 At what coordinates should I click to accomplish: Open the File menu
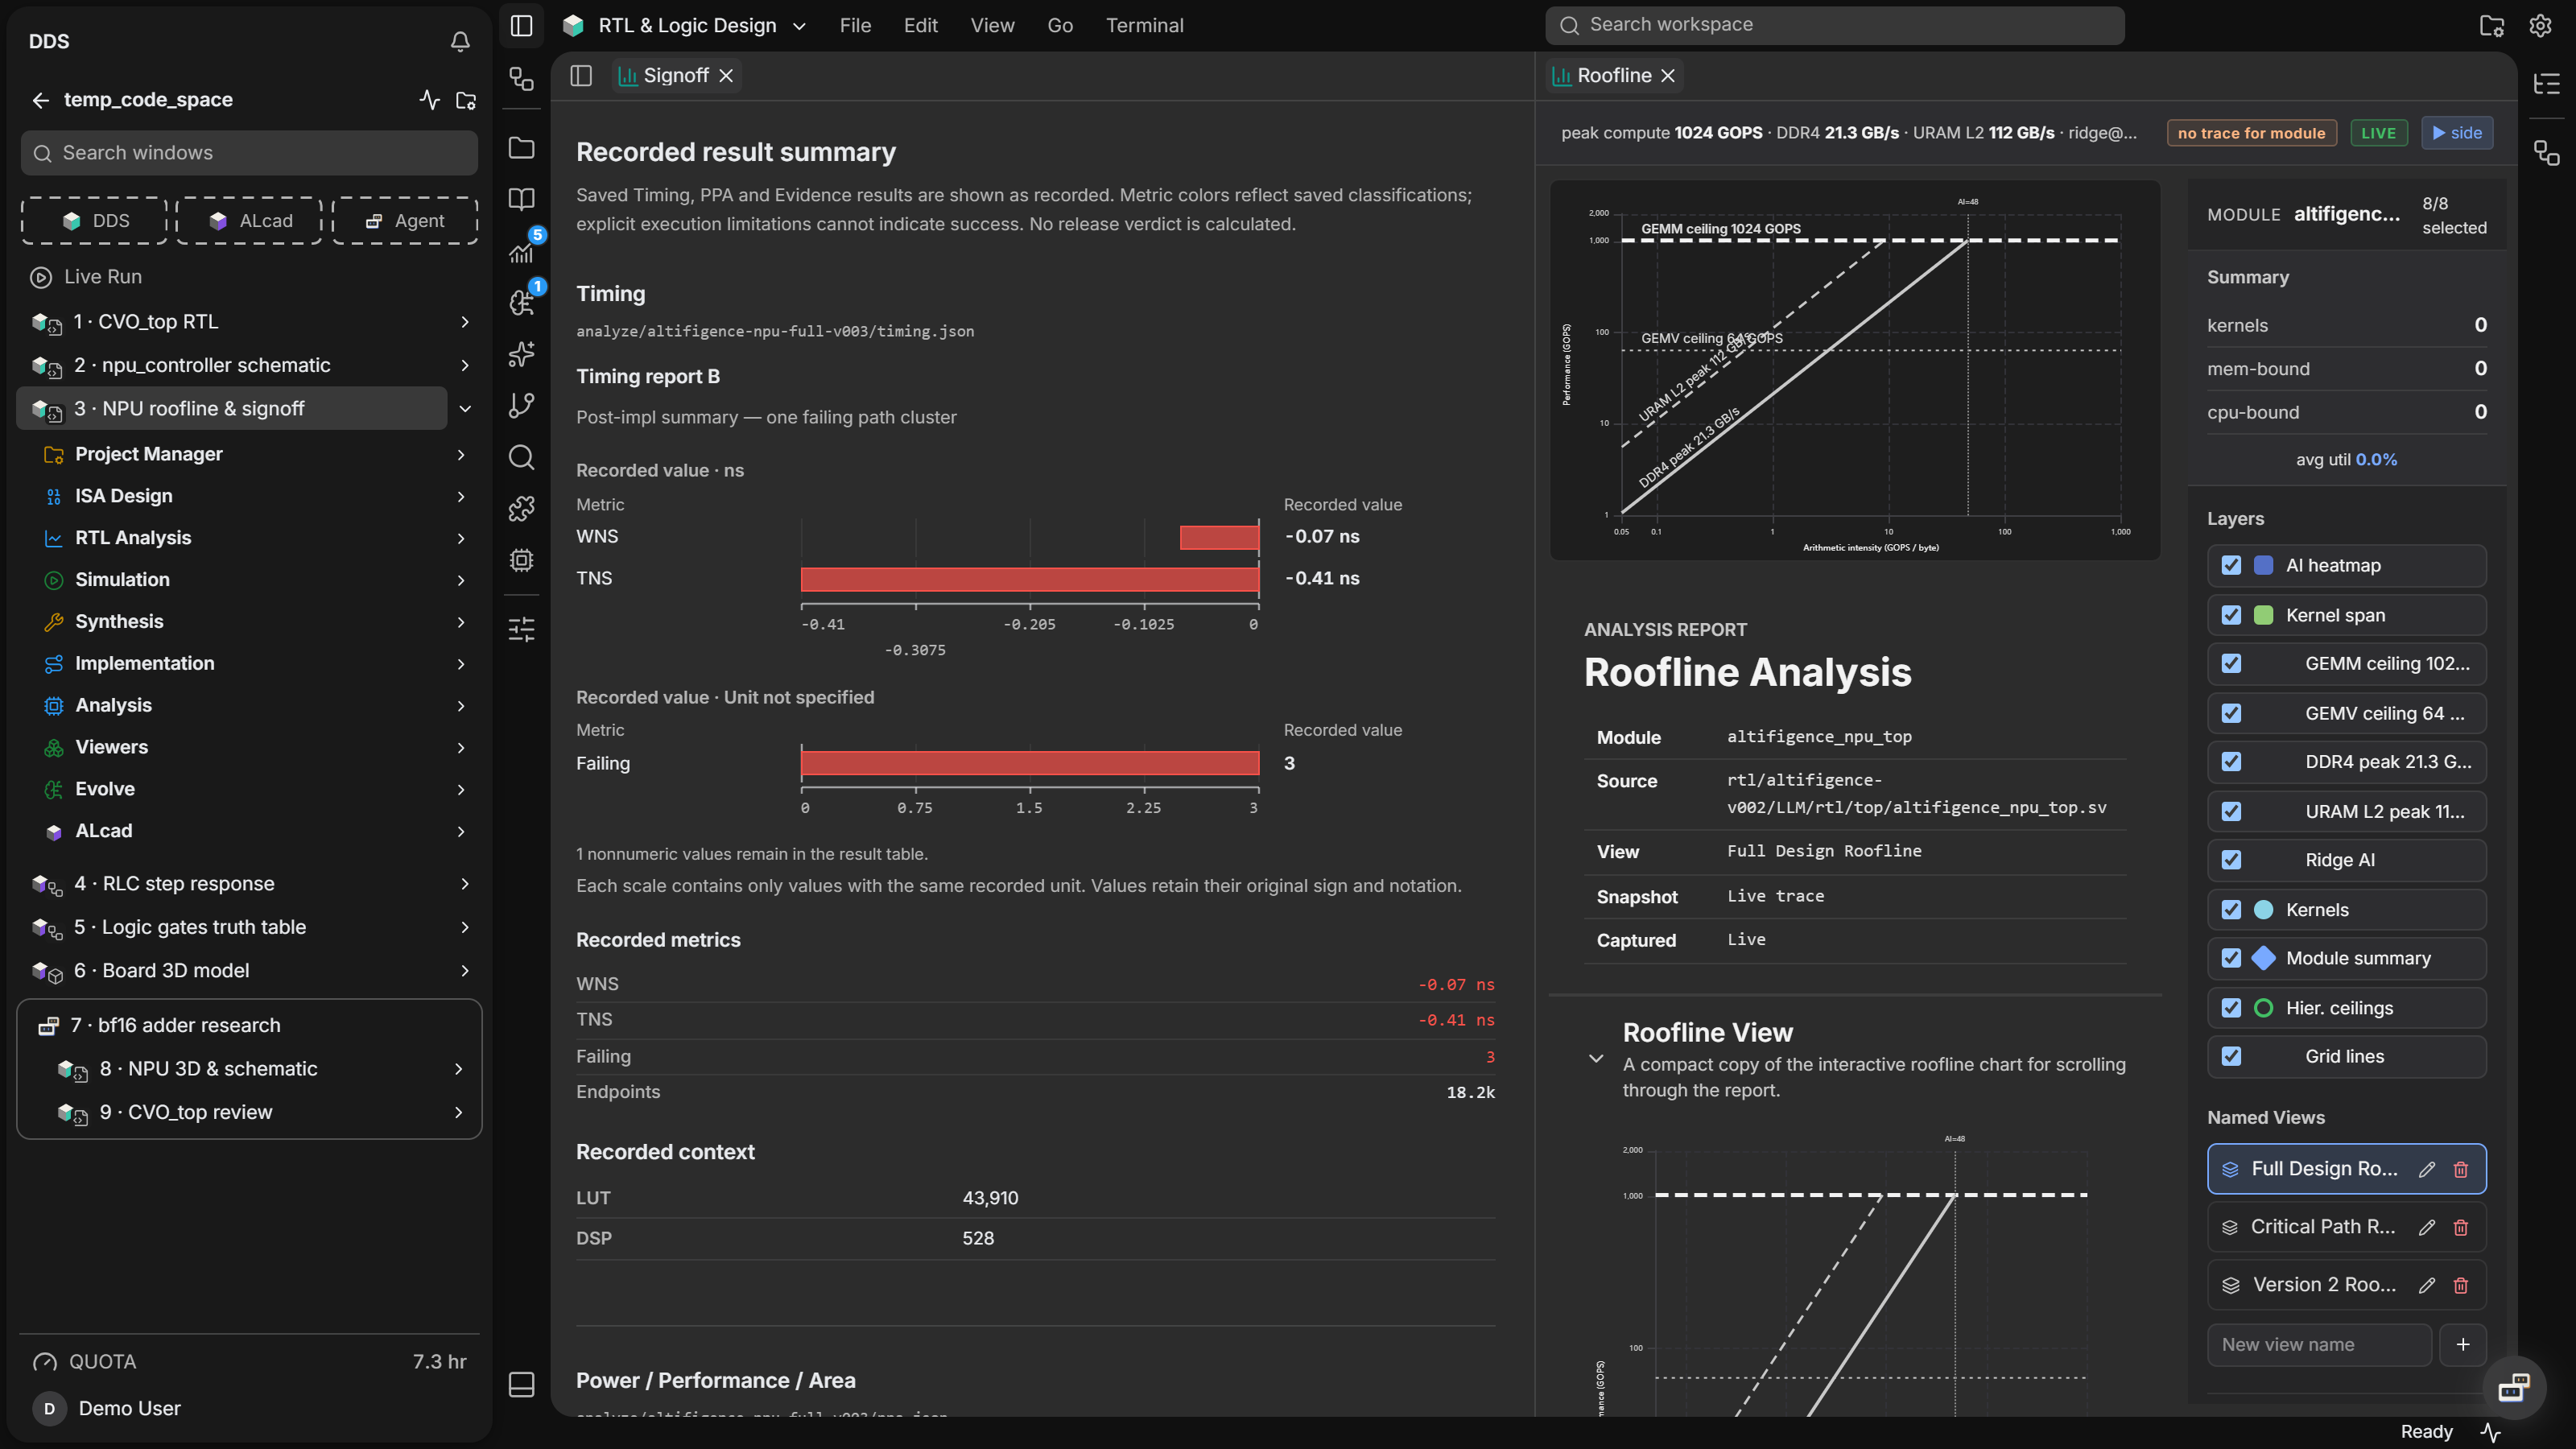click(855, 26)
